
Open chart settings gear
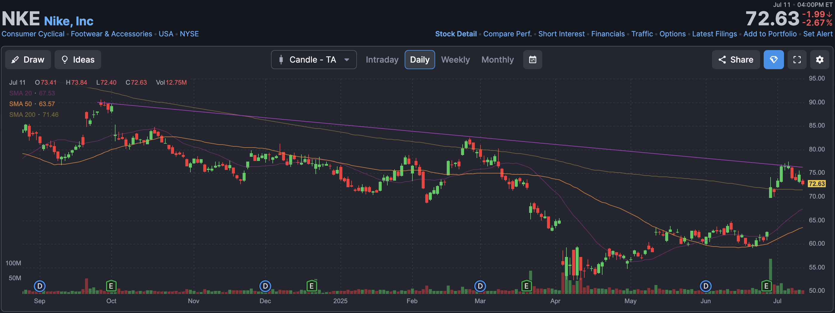coord(820,60)
